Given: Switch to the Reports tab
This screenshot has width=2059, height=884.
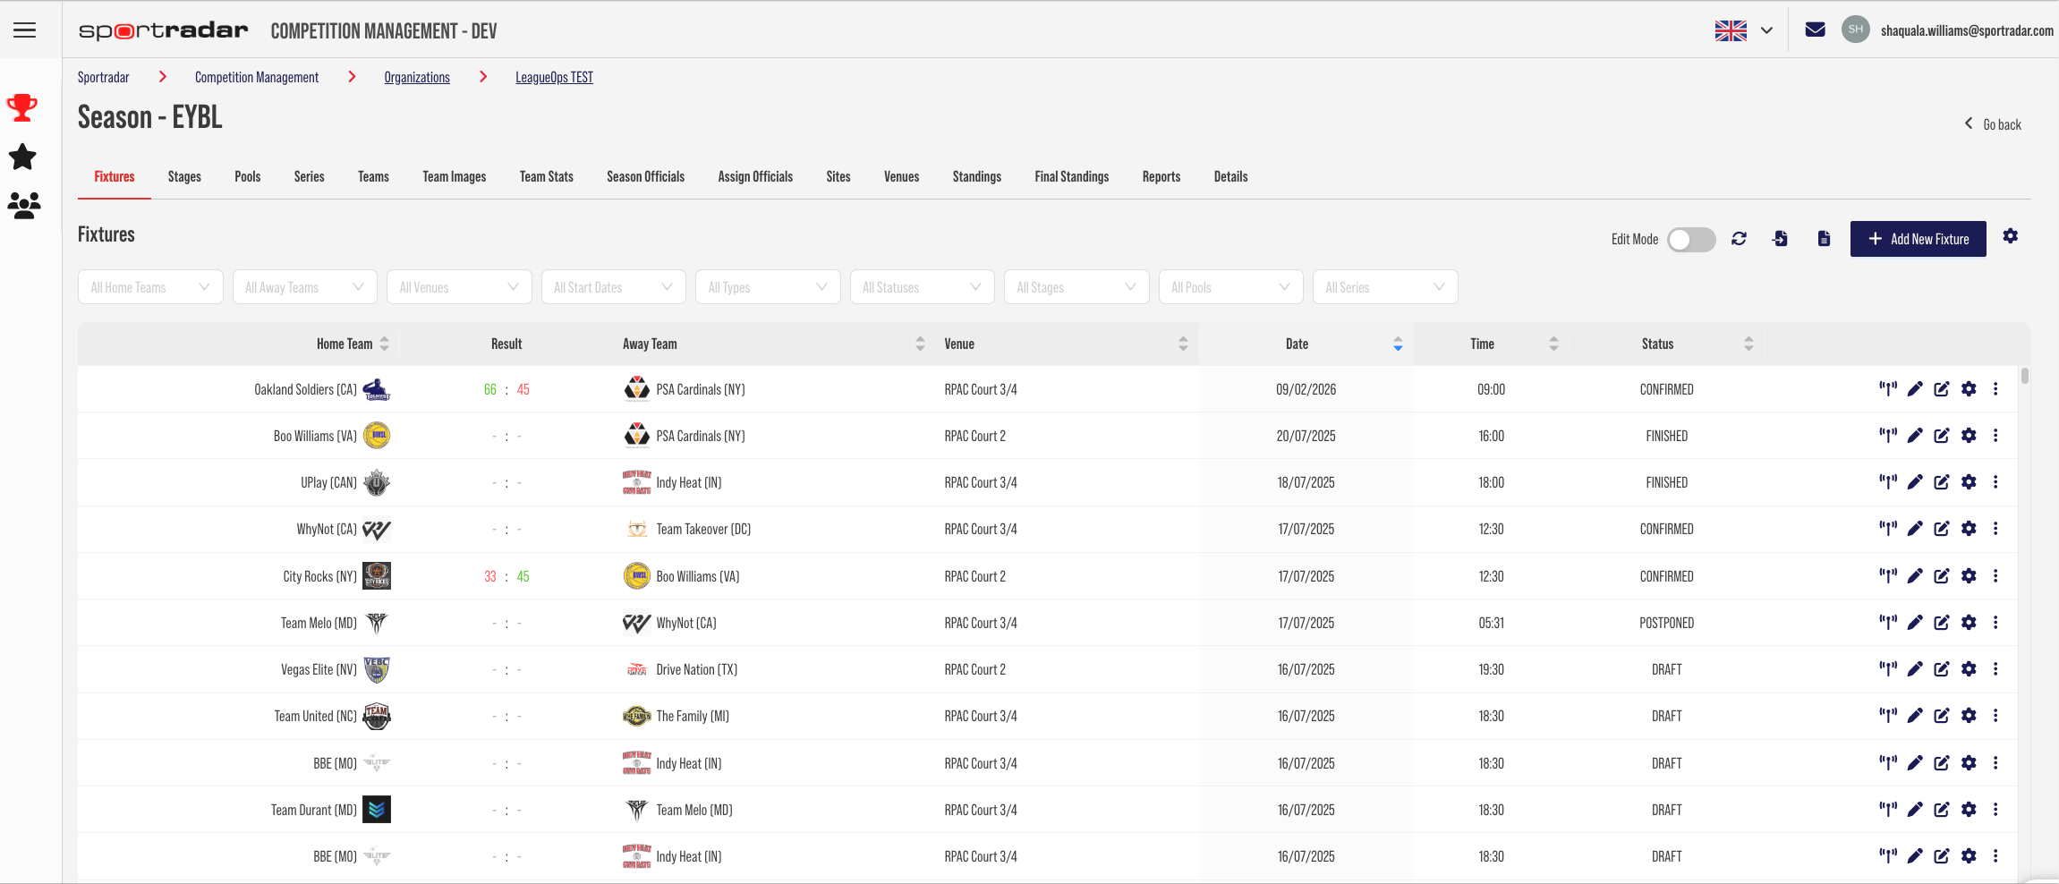Looking at the screenshot, I should (x=1161, y=176).
